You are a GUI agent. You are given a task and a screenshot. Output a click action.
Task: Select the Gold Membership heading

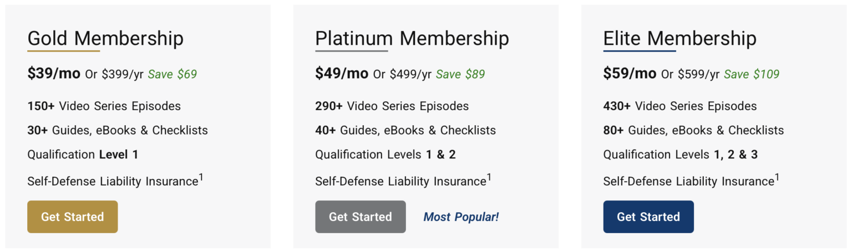click(105, 39)
